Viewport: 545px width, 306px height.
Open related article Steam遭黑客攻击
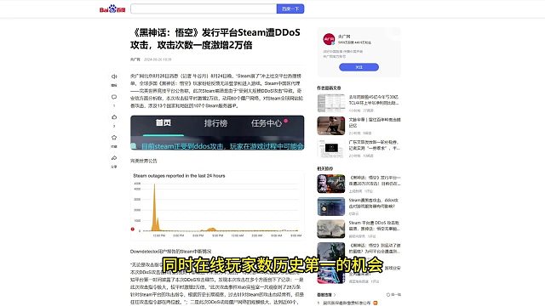pos(374,203)
